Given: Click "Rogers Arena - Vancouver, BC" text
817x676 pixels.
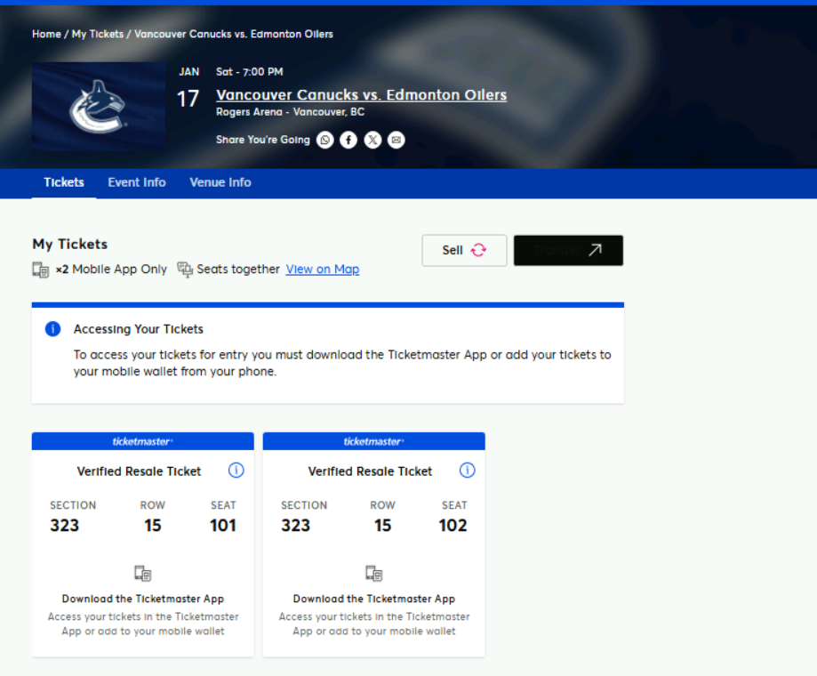Looking at the screenshot, I should pos(290,112).
